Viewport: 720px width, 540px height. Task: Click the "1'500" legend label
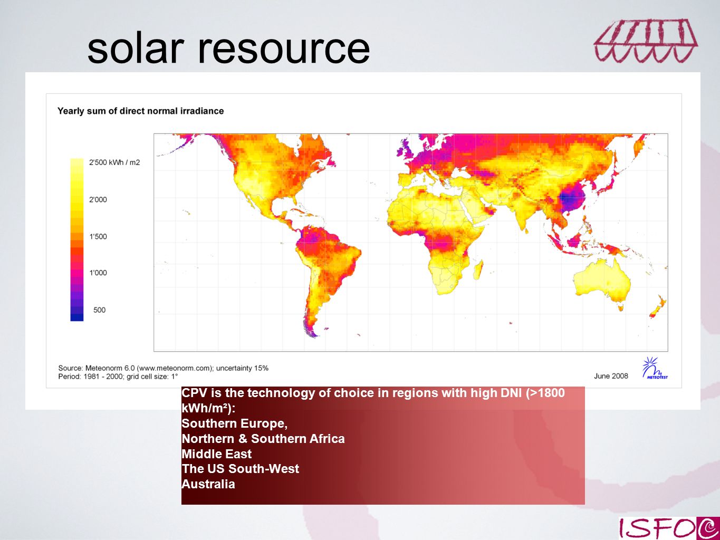click(98, 236)
